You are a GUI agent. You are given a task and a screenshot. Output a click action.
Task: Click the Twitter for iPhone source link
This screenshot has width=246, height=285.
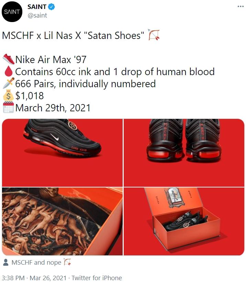(97, 278)
